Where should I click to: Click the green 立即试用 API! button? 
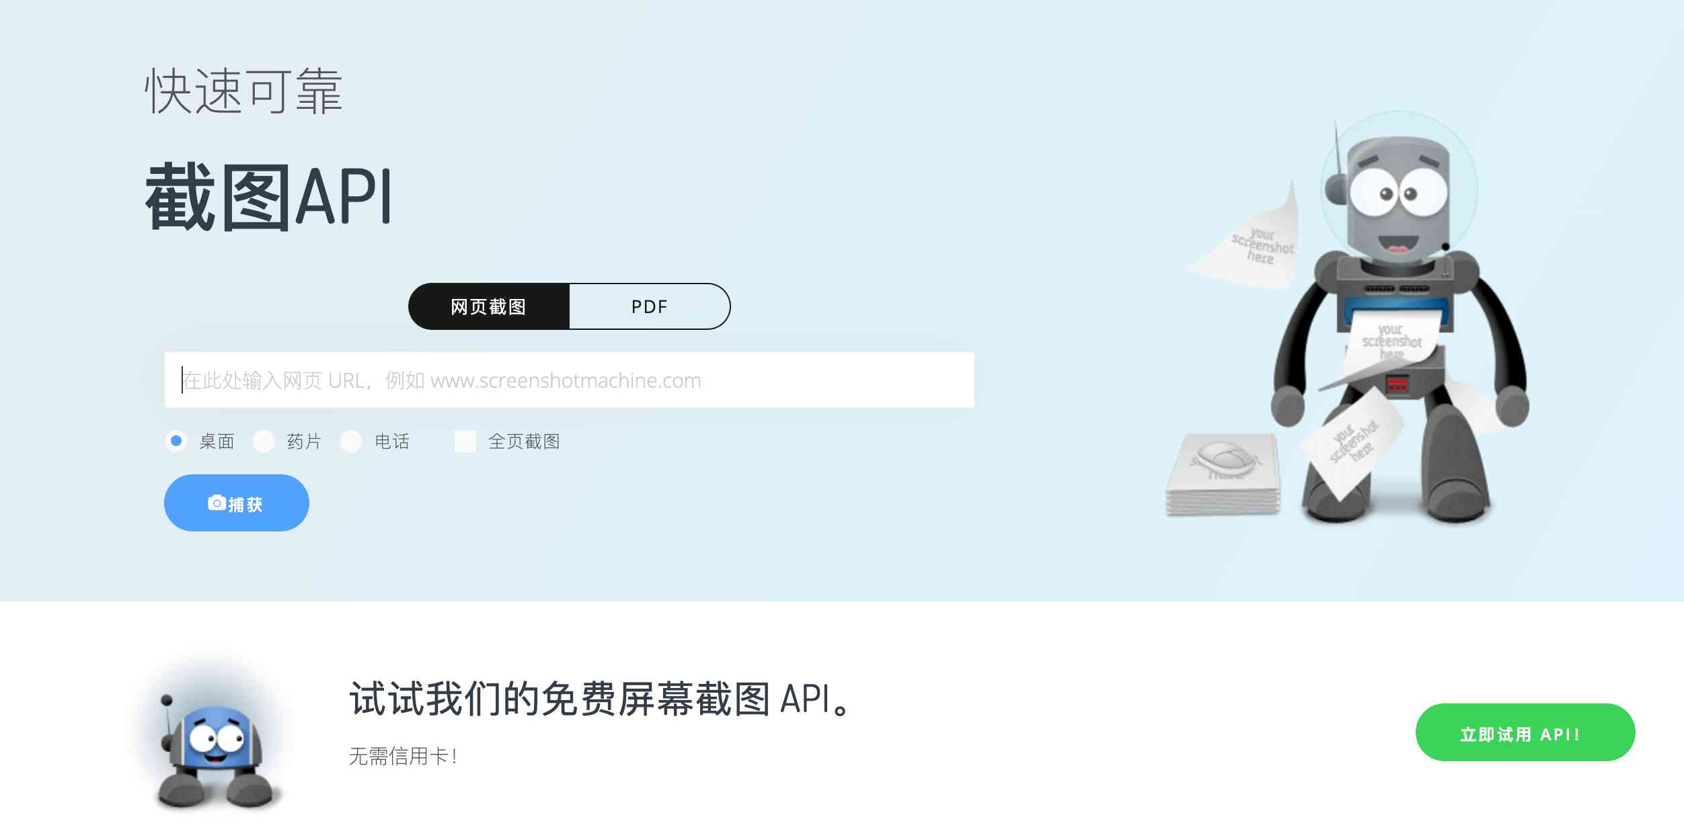coord(1525,732)
